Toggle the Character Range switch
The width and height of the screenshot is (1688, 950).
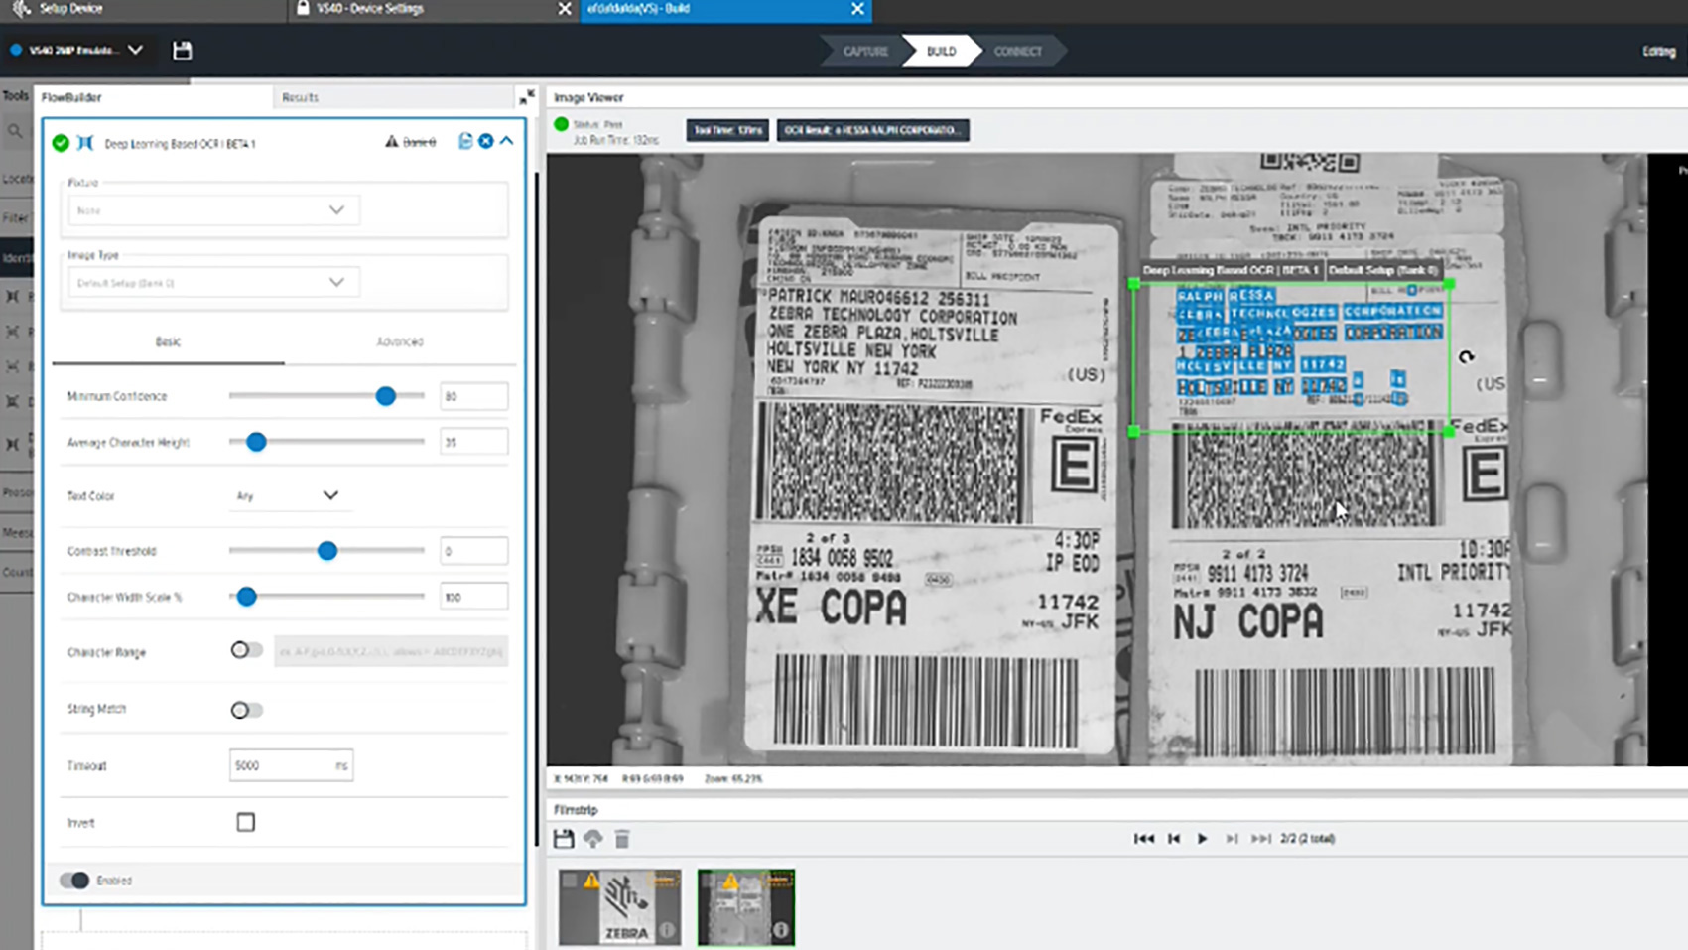pyautogui.click(x=246, y=650)
